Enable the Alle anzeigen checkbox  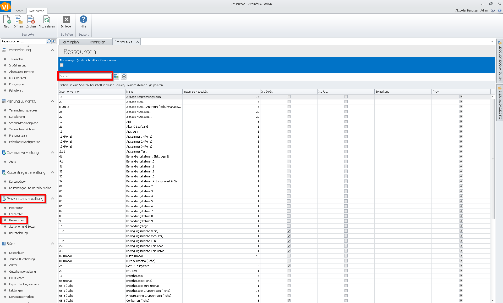(62, 65)
